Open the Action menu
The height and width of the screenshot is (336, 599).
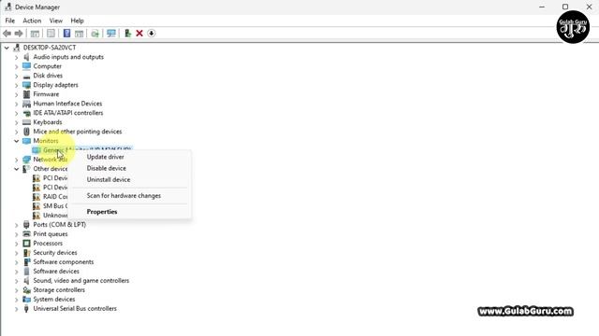pyautogui.click(x=32, y=21)
